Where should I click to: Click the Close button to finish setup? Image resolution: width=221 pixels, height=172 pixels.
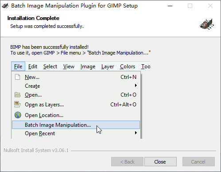(x=160, y=162)
